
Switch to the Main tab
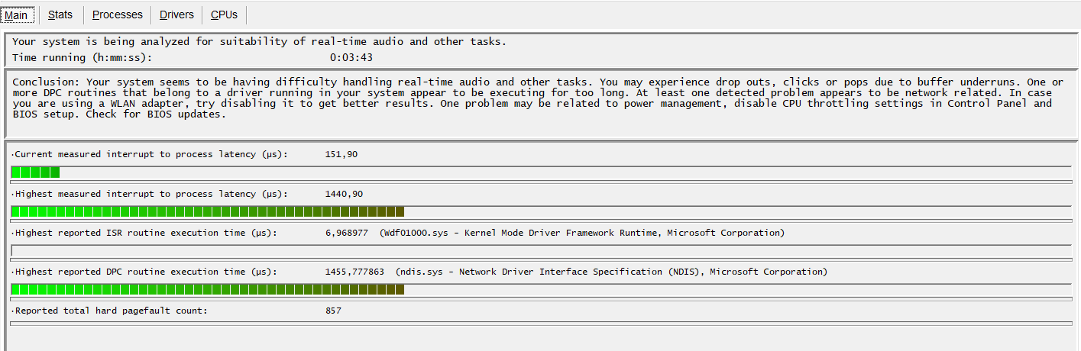click(16, 14)
